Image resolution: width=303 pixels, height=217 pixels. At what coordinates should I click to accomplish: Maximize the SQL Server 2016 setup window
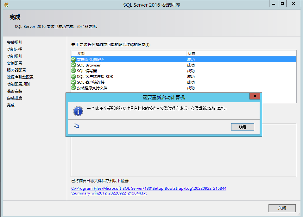(x=282, y=4)
